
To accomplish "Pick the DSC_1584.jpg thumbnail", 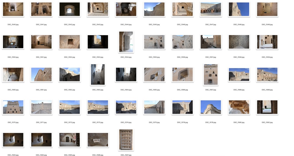I will (x=41, y=140).
